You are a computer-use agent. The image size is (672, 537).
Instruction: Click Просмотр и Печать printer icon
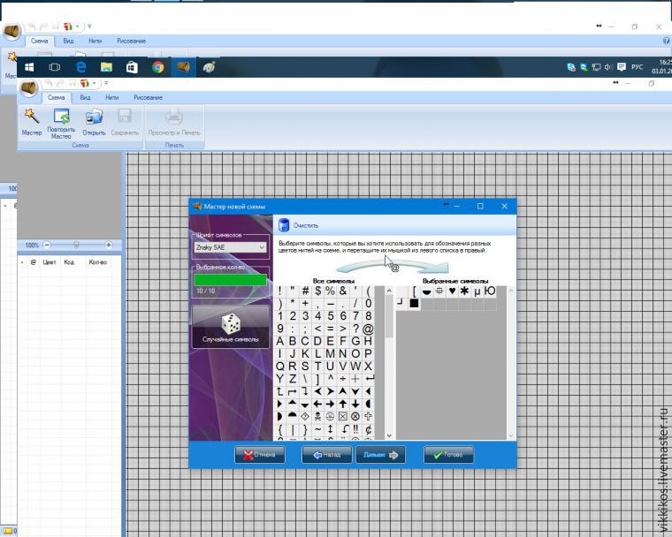[x=174, y=117]
